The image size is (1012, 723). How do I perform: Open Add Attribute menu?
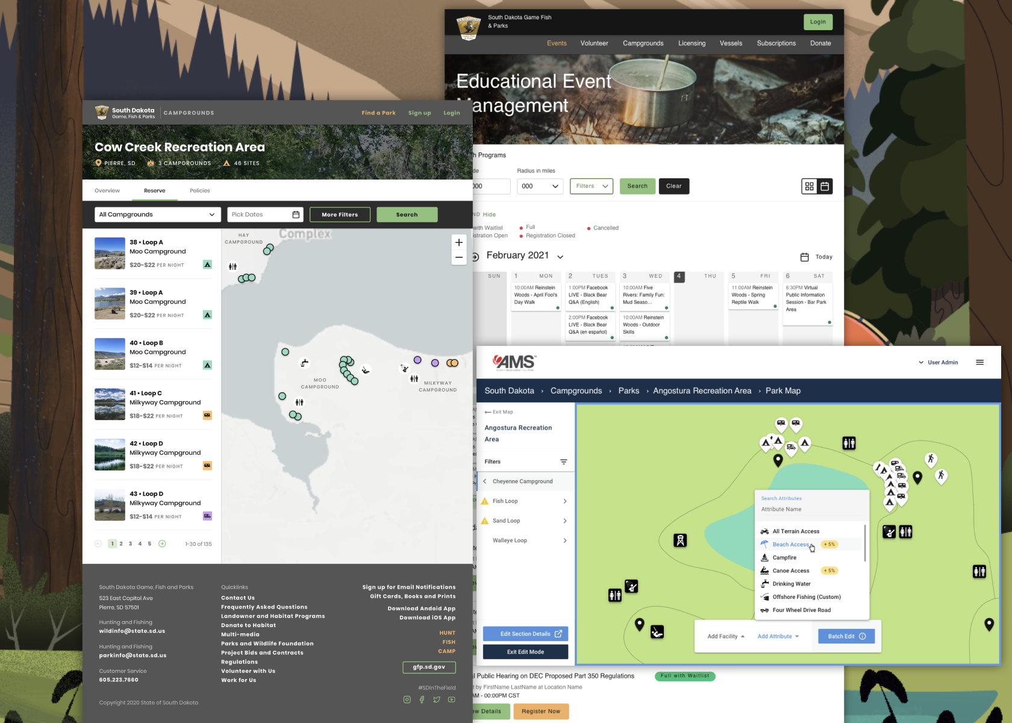[x=778, y=636]
